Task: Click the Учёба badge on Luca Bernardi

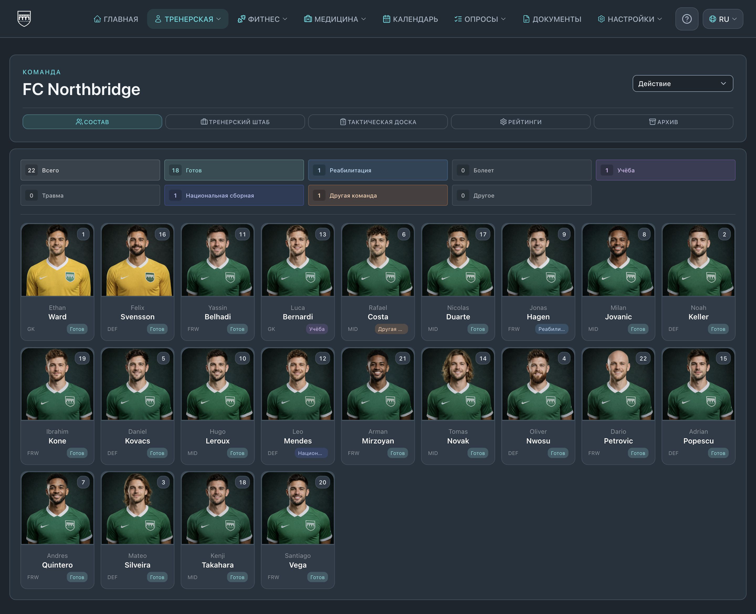Action: coord(317,329)
